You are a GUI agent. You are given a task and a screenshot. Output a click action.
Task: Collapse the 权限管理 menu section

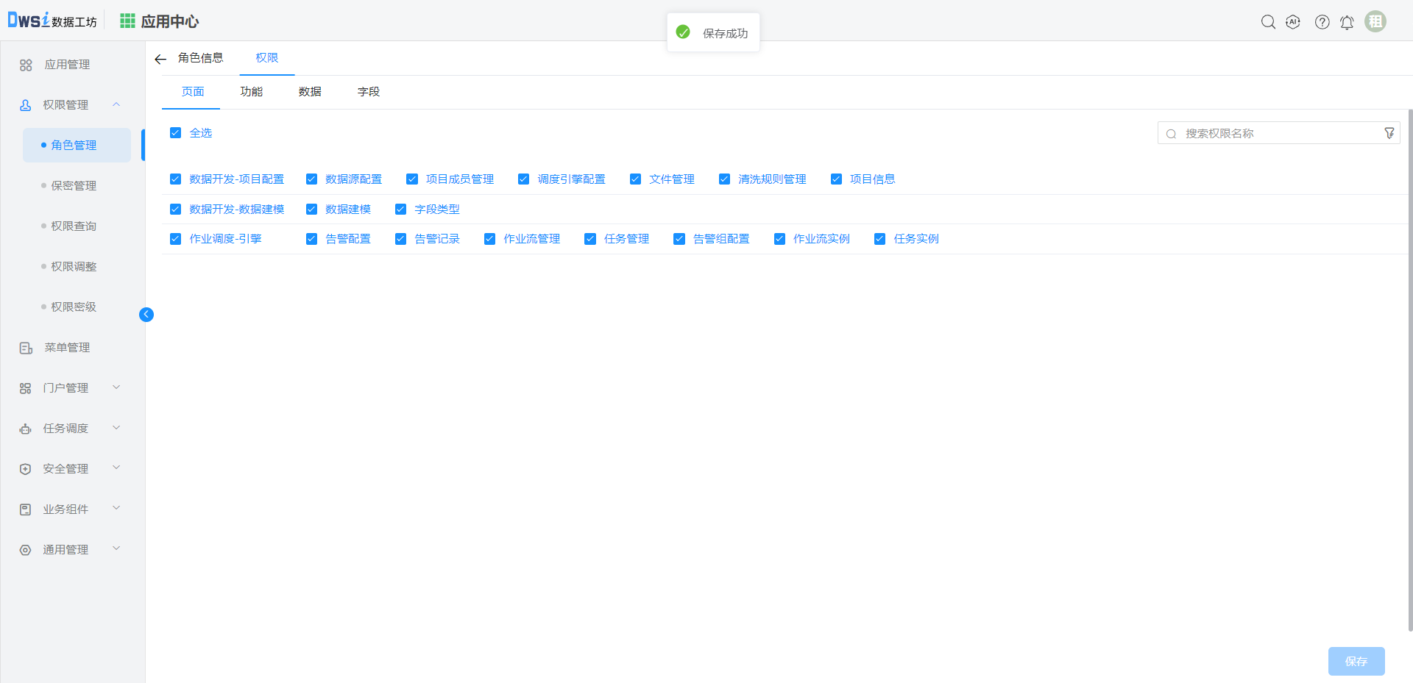click(x=116, y=105)
